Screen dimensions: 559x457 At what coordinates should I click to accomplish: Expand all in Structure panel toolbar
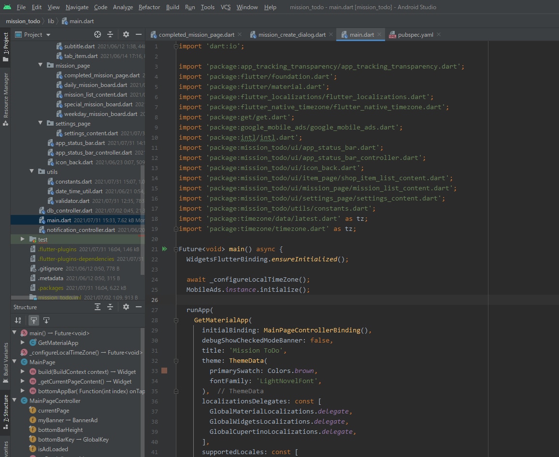tap(97, 307)
